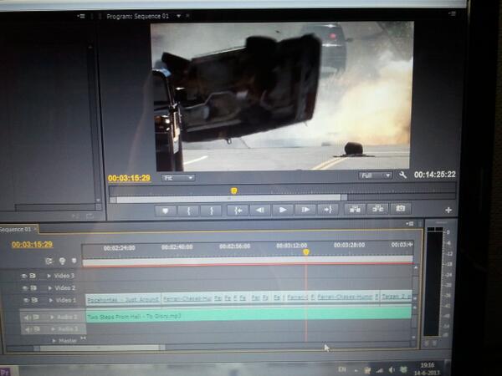Click the Extract button
Viewport: 502px width, 376px height.
(x=378, y=209)
